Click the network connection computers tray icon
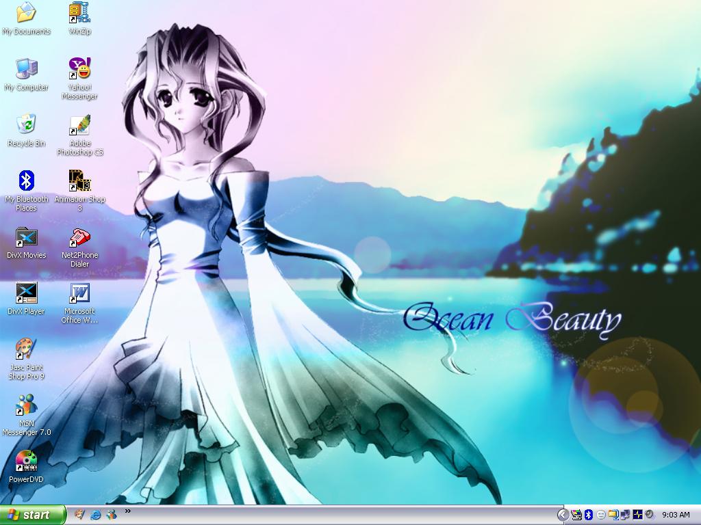701x525 pixels. 625,515
